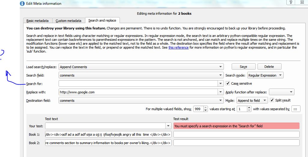Toggle the Case sensitive checkbox
308x157 pixels.
pyautogui.click(x=228, y=83)
